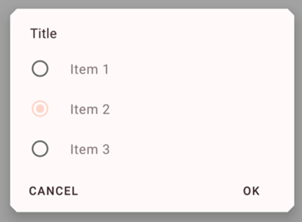Click the unselected radio above Item 2
The height and width of the screenshot is (222, 302).
coord(40,69)
